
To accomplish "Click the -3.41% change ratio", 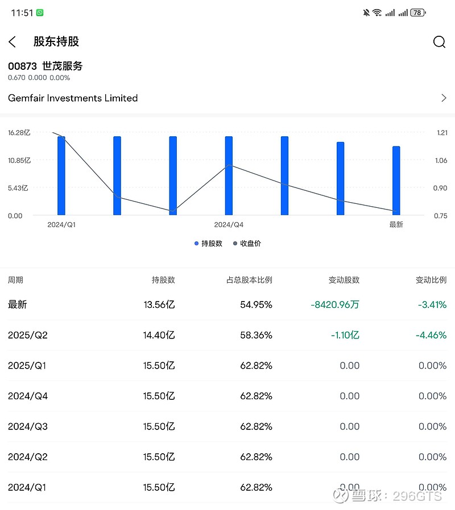I will click(x=432, y=304).
